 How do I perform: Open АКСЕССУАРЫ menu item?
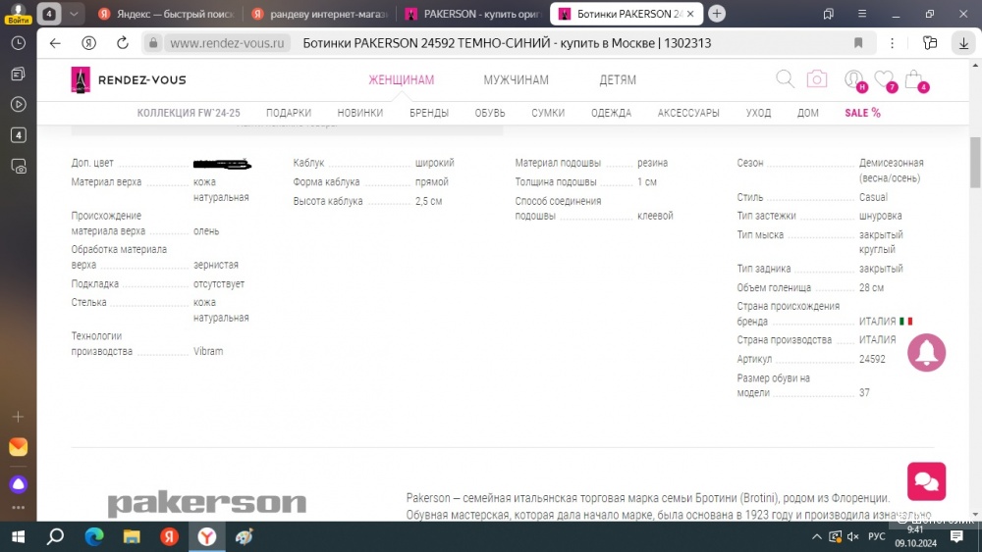click(x=688, y=113)
